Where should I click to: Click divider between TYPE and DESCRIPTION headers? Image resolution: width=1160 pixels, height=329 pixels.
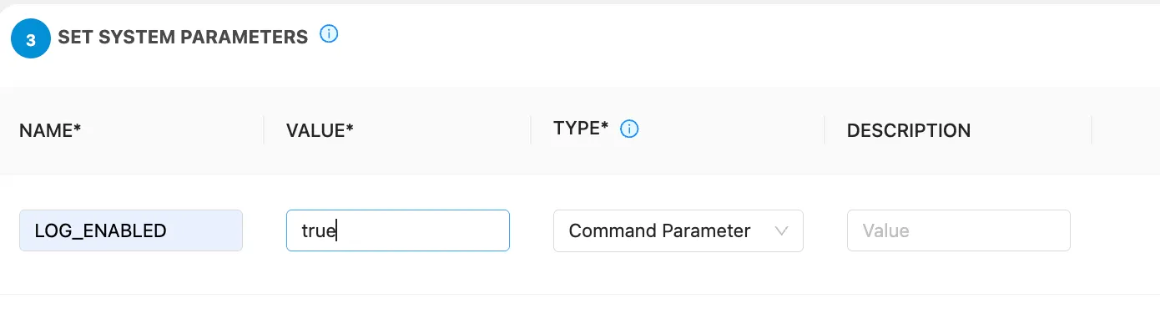825,130
